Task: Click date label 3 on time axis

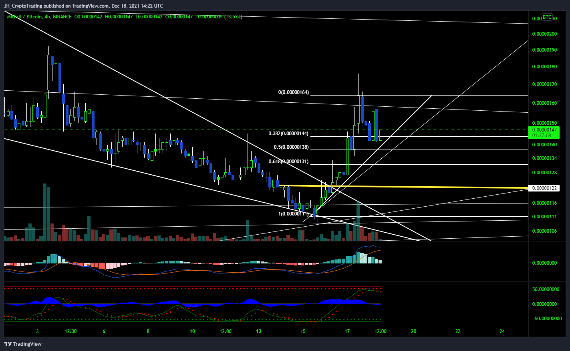Action: (37, 331)
